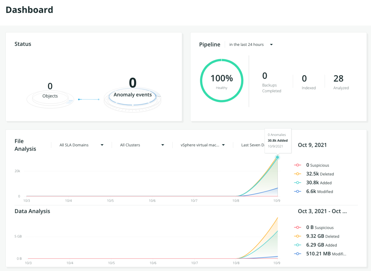Viewport: 371px width, 271px height.
Task: Open the vSphere virtual machine type dropdown
Action: [203, 145]
